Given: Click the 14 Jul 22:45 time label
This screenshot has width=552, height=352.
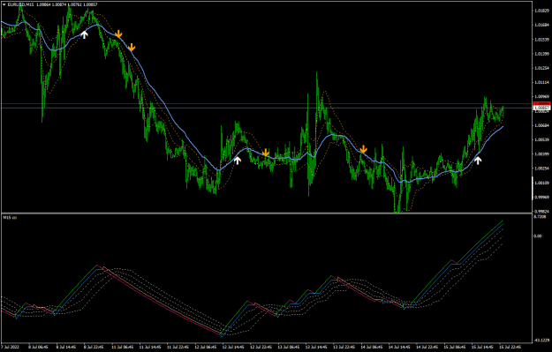Looking at the screenshot, I should [x=427, y=347].
